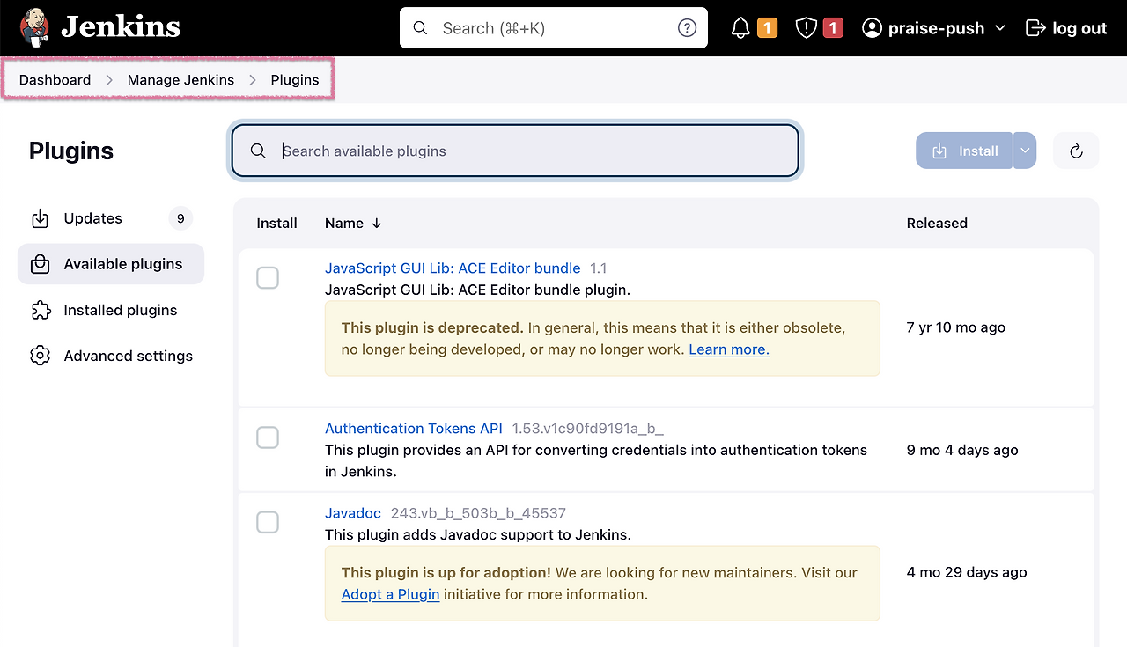Toggle the Name column sort arrow
Screen dimensions: 1127x647
tap(377, 223)
